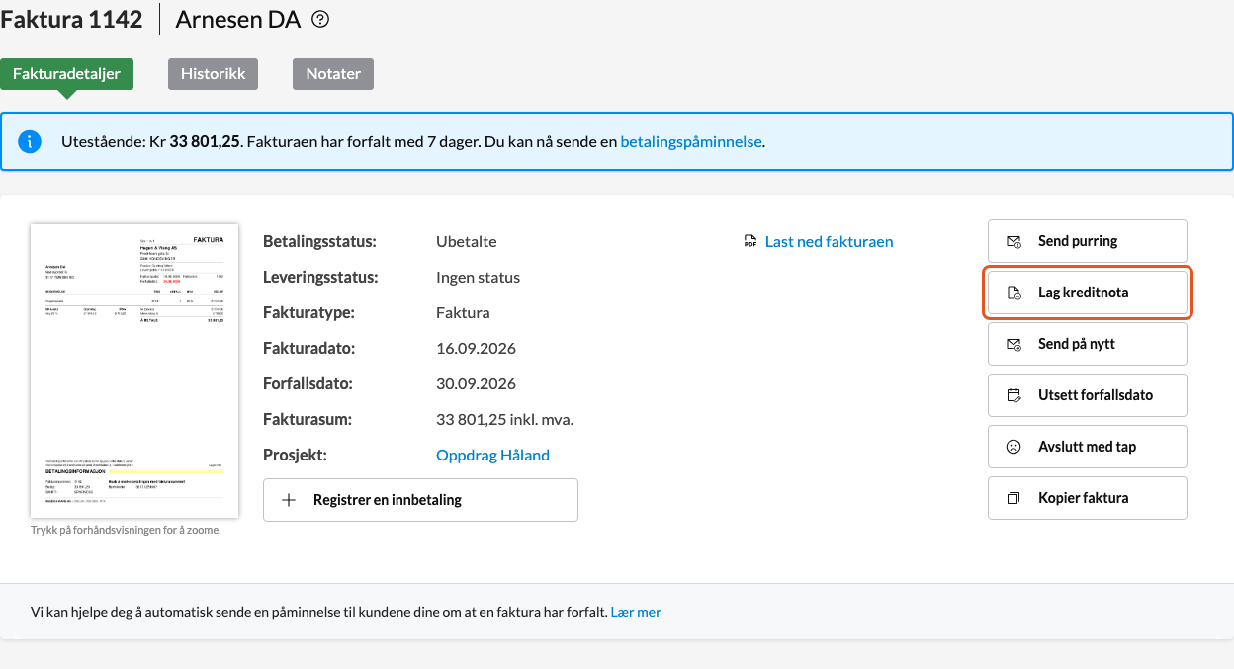Click the document icon on Lag kreditnota
Image resolution: width=1234 pixels, height=669 pixels.
coord(1014,293)
